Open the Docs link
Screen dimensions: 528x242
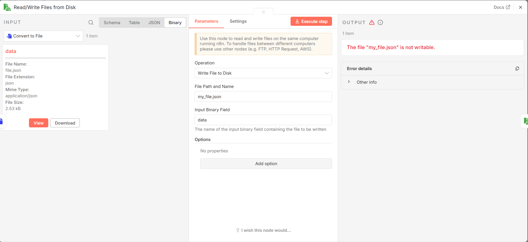pos(502,7)
